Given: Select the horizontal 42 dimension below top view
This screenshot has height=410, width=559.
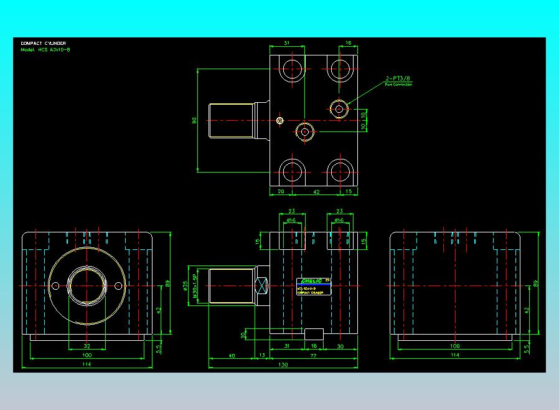Looking at the screenshot, I should pos(316,192).
